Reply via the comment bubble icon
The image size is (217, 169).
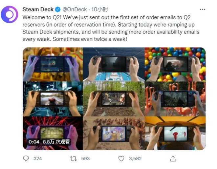tap(26, 158)
